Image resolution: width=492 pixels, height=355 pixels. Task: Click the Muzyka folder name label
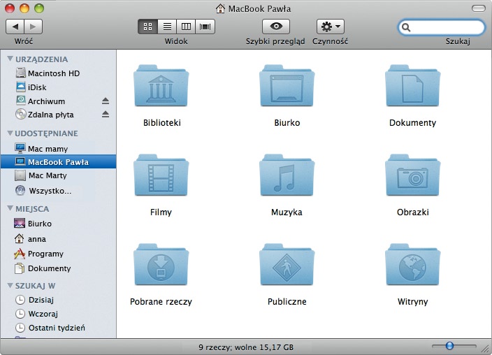pos(287,212)
